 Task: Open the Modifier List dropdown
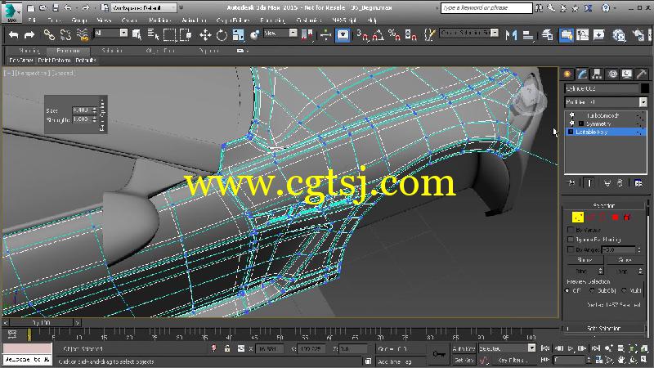[643, 101]
